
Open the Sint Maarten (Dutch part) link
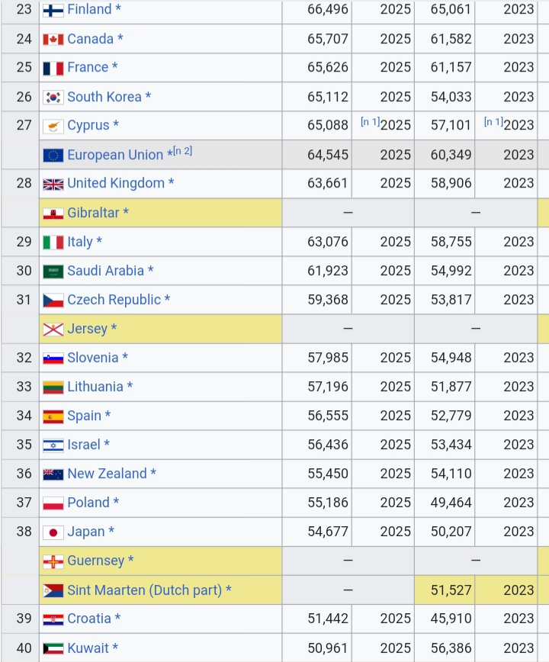click(x=145, y=590)
